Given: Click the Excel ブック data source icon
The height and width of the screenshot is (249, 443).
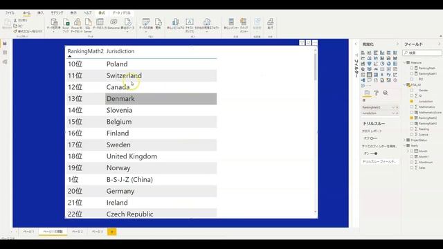Looking at the screenshot, I should pos(66,22).
